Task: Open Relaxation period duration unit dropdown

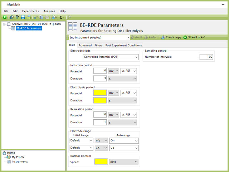Action: pyautogui.click(x=122, y=123)
